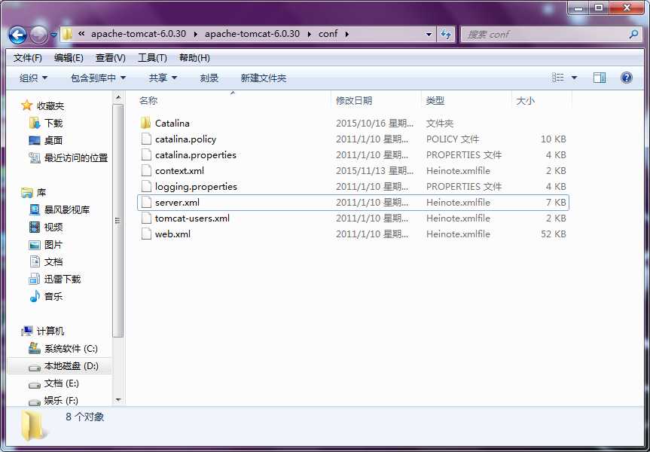Viewport: 650px width, 452px height.
Task: Select the context.xml file icon
Action: [x=146, y=170]
